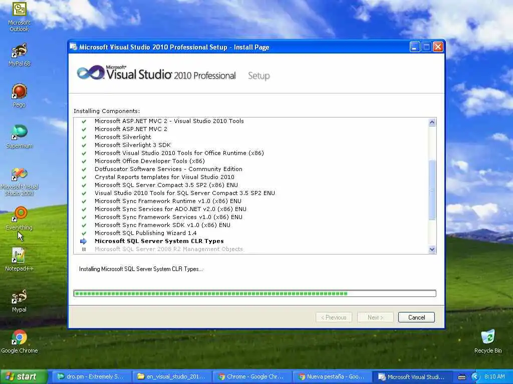Minimize the Visual Studio Setup window
Viewport: 513px width, 384px height.
pos(414,47)
